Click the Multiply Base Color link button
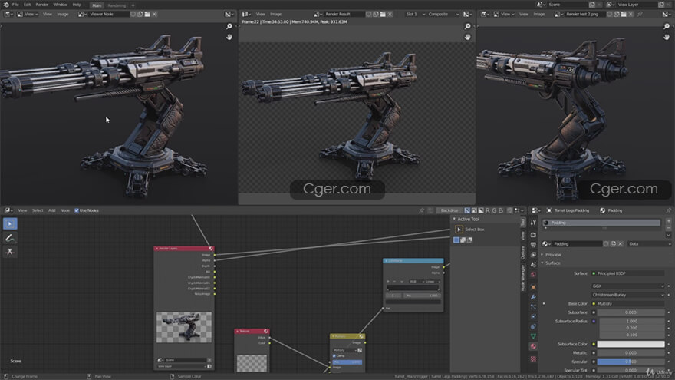 tap(628, 304)
